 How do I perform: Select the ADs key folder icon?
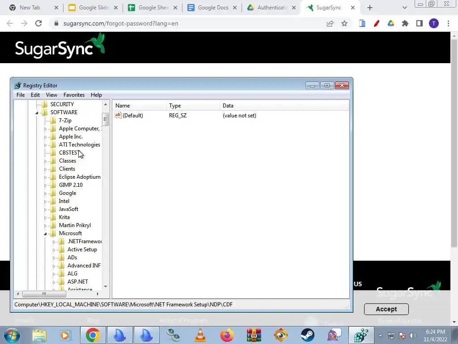[x=62, y=258]
